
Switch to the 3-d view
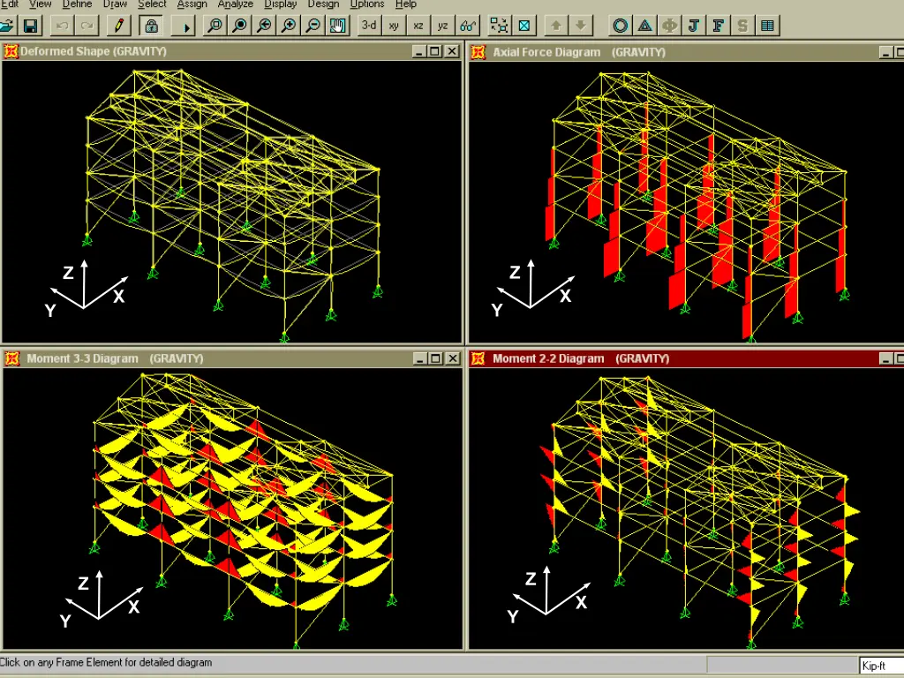(x=369, y=26)
